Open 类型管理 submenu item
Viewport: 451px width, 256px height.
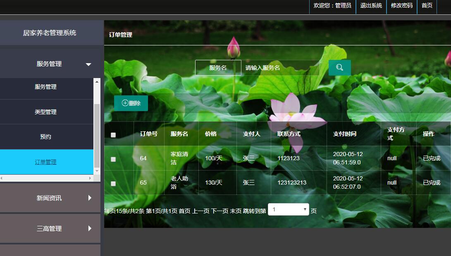click(46, 112)
